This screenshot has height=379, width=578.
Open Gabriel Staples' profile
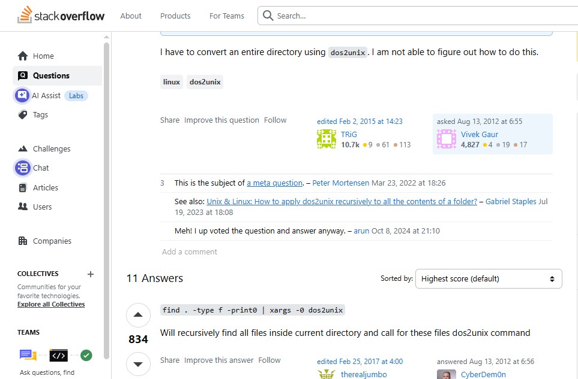pos(511,201)
